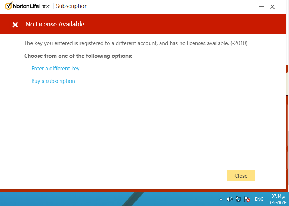Click the NortonLifeLock checkmark logo
289x206 pixels.
click(x=8, y=6)
